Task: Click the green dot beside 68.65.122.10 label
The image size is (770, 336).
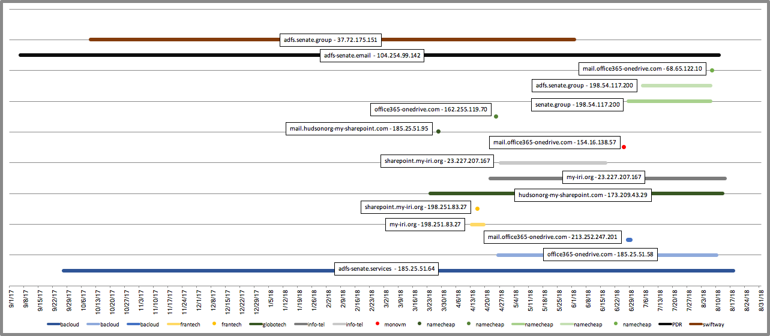Action: 712,70
